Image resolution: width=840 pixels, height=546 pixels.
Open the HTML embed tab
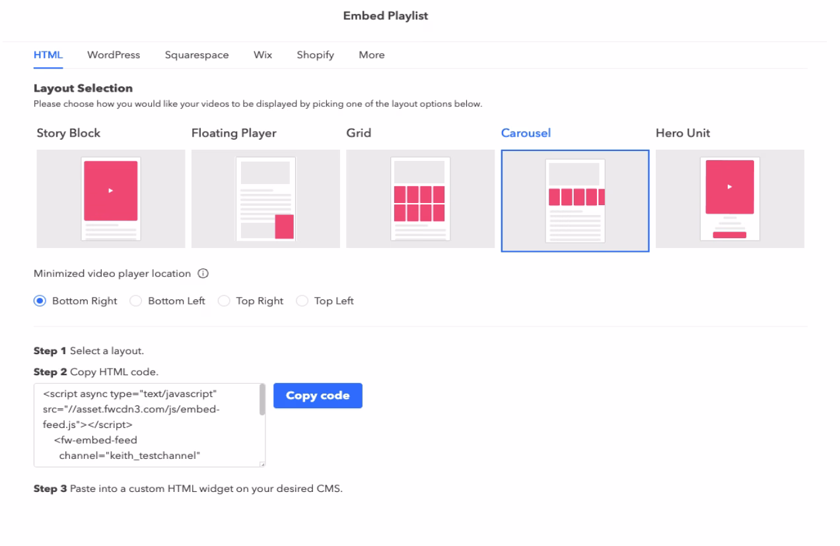48,55
